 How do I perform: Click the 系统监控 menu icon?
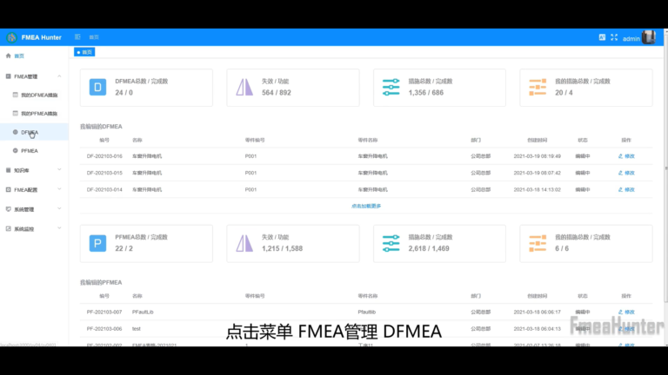point(8,229)
